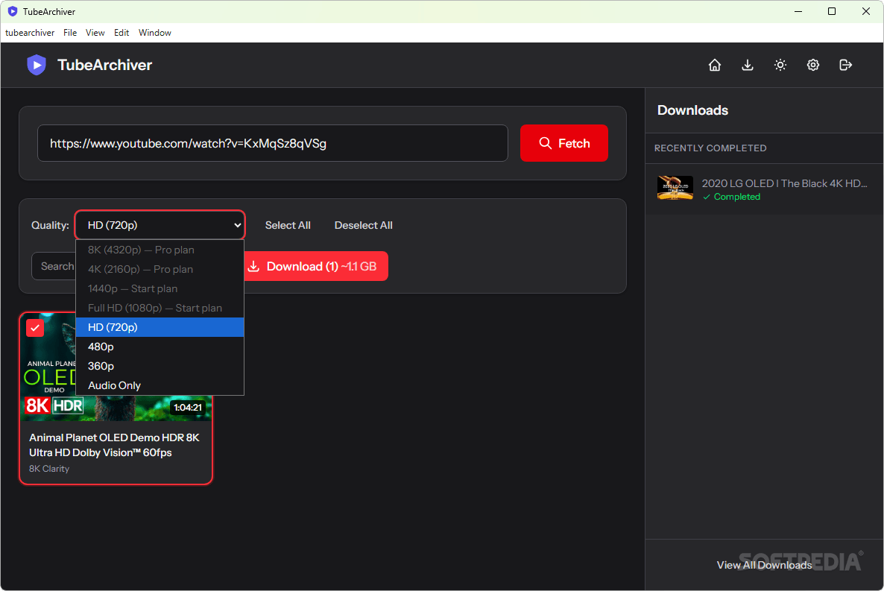Click the YouTube URL input field
This screenshot has height=591, width=884.
pyautogui.click(x=272, y=143)
